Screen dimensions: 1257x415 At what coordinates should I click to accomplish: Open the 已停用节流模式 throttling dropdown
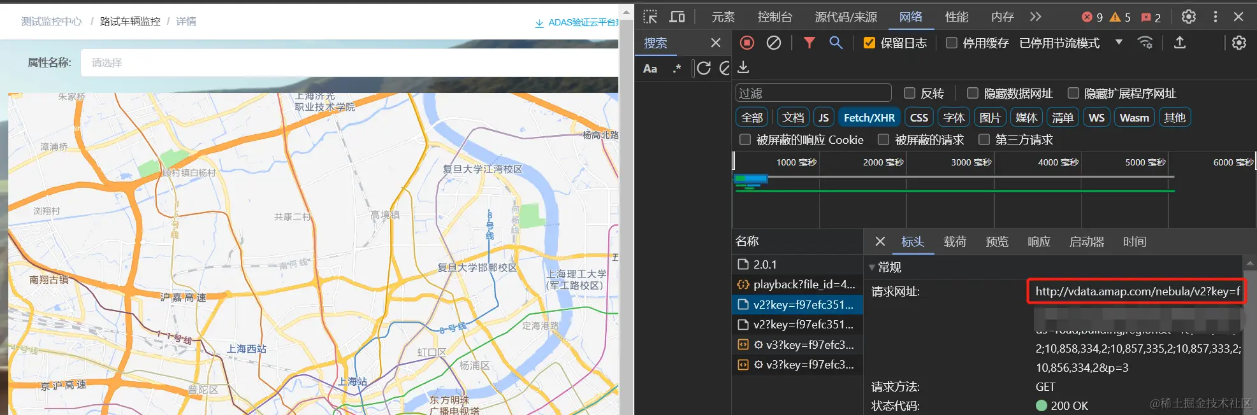[1071, 43]
